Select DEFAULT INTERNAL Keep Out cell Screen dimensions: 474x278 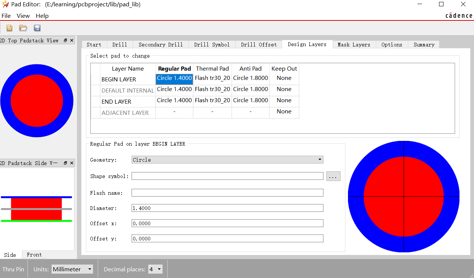(x=284, y=90)
